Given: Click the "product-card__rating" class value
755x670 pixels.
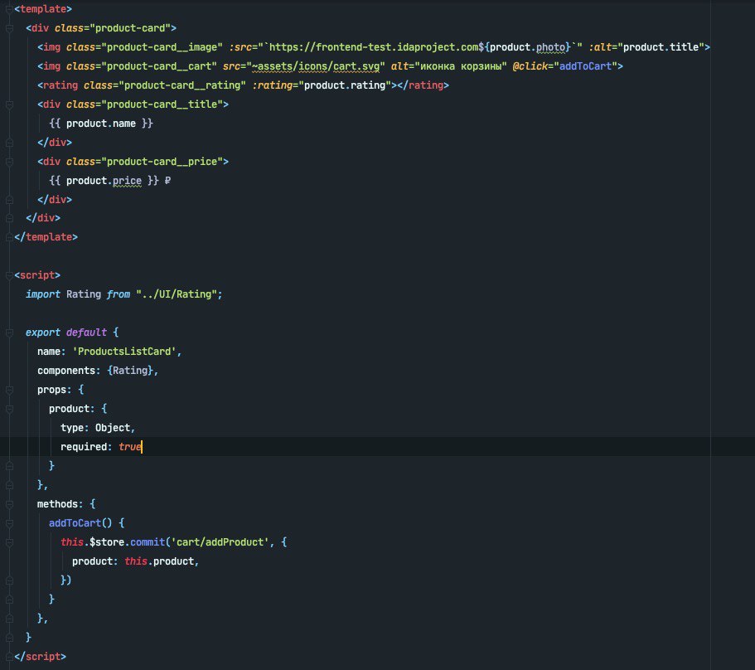Looking at the screenshot, I should pos(182,85).
